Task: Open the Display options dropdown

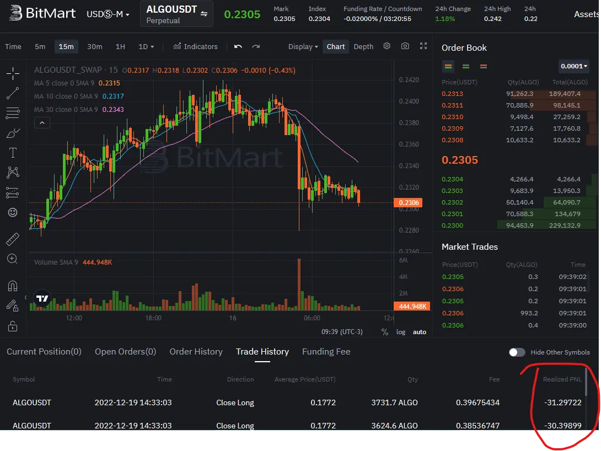Action: 303,46
